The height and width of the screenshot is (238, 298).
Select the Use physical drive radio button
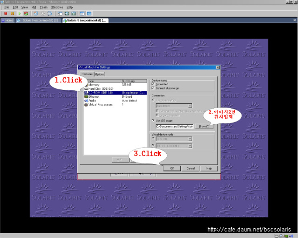click(153, 100)
